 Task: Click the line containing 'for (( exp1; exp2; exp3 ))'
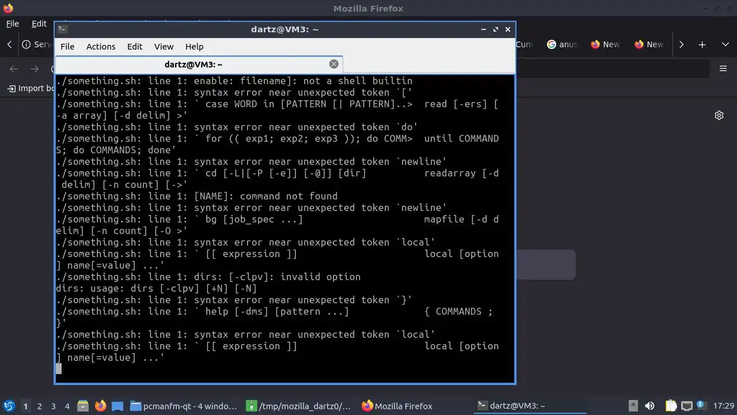278,138
